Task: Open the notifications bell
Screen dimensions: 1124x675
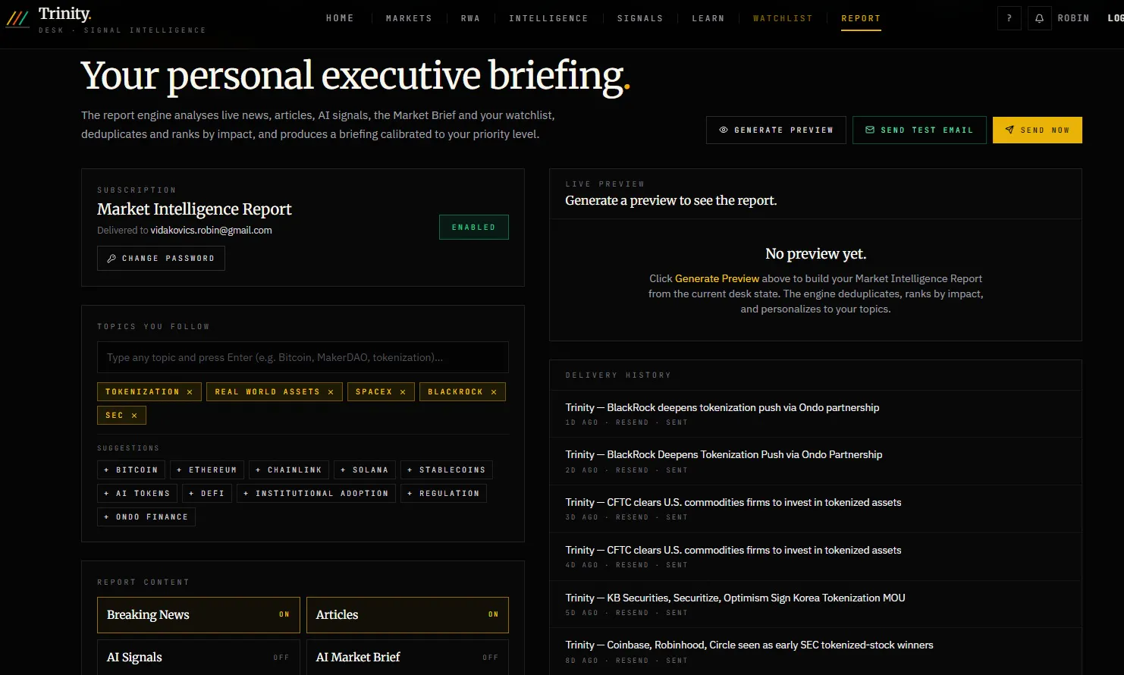Action: coord(1039,18)
